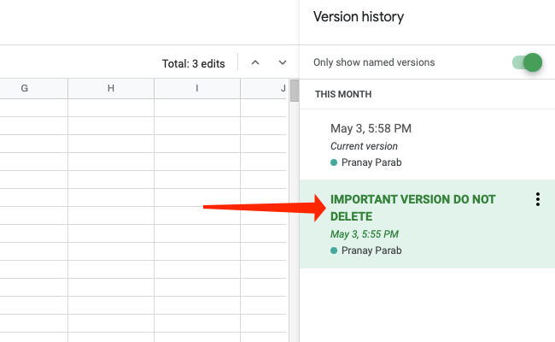Select IMPORTANT VERSION DO NOT DELETE entry
Viewport: 555px width, 342px height.
tap(412, 208)
